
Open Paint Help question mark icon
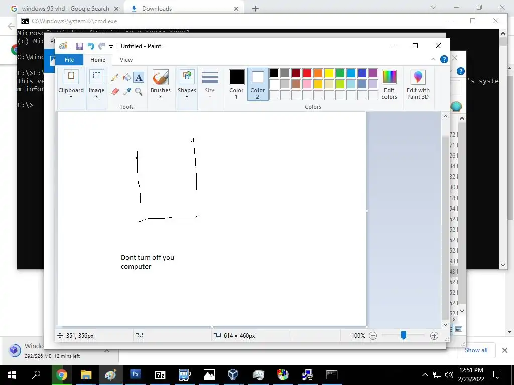coord(444,59)
